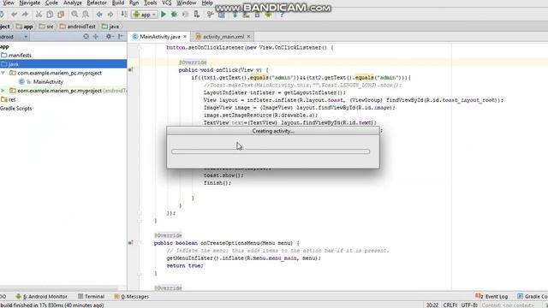Open the Build menu
548x308 pixels.
pos(118,3)
